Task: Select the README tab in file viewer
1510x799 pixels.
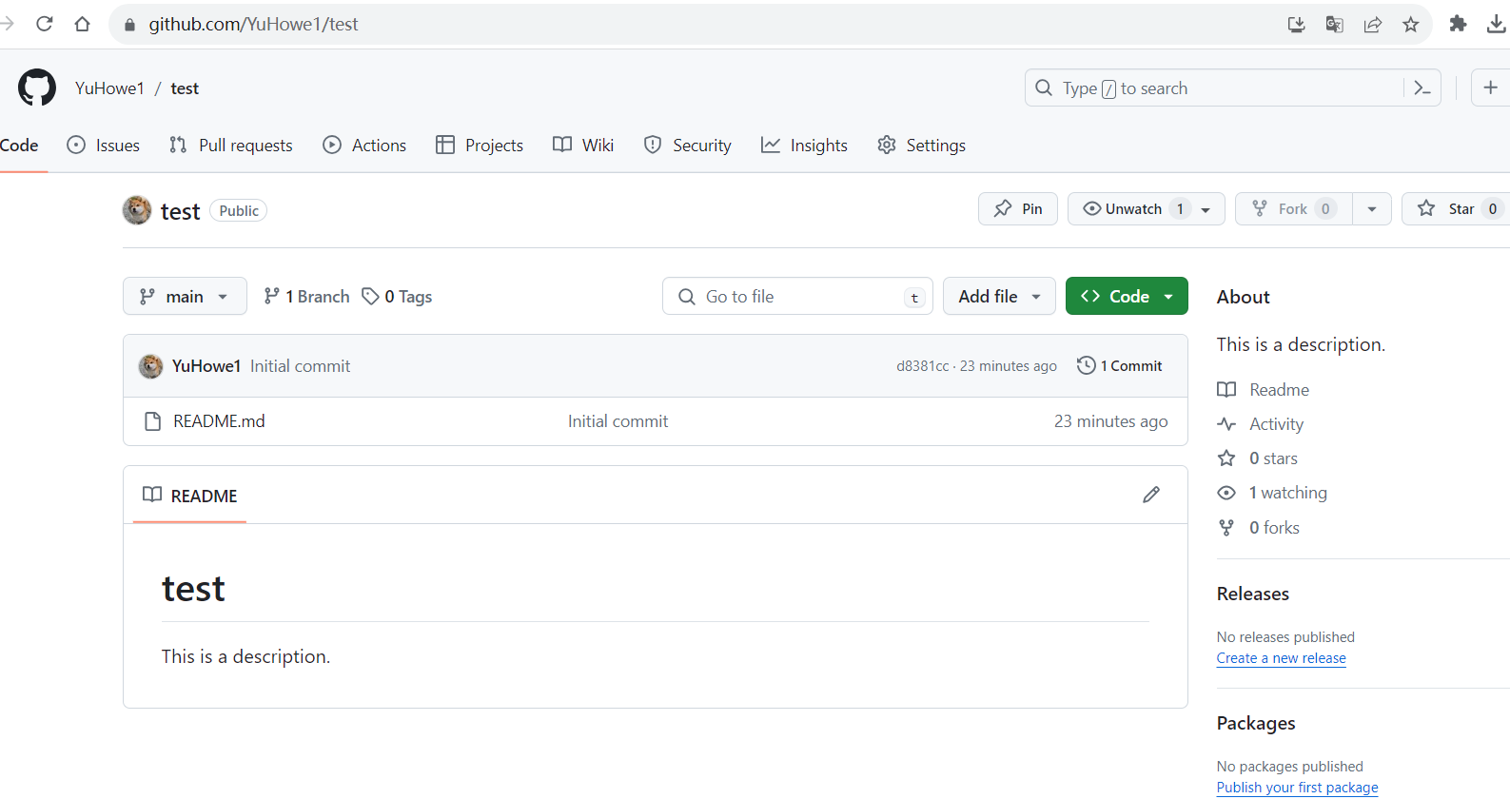Action: (190, 496)
